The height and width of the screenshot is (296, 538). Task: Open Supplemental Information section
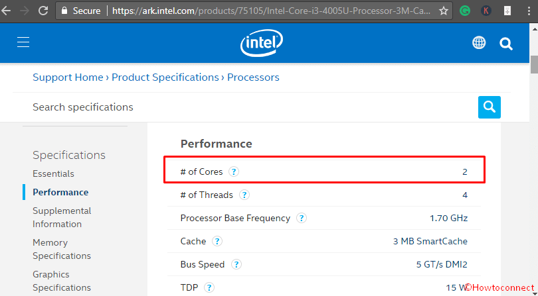tap(62, 217)
